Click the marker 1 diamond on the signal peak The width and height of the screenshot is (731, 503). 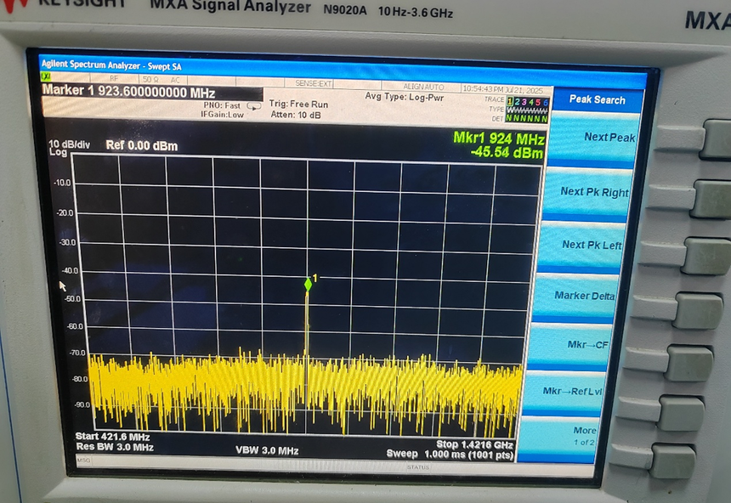point(308,285)
